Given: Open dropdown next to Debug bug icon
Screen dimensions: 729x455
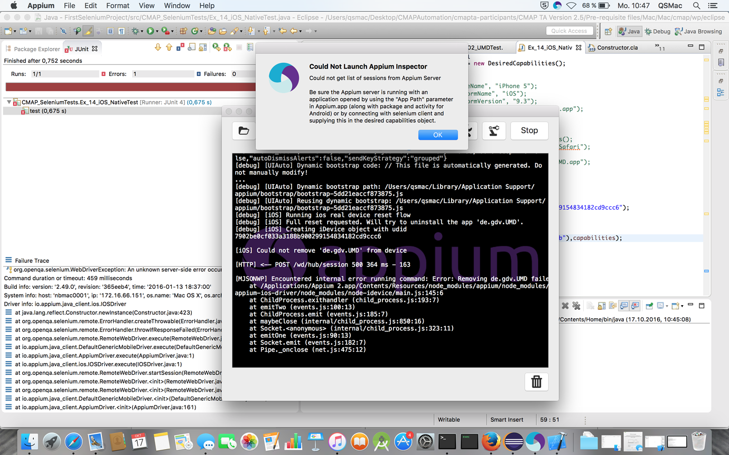Looking at the screenshot, I should (142, 31).
